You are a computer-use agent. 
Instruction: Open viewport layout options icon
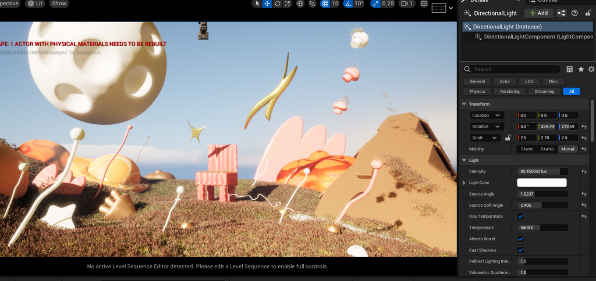[424, 3]
